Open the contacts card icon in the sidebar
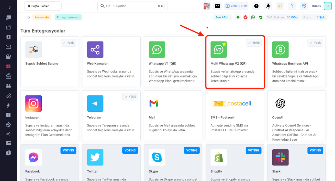This screenshot has height=181, width=335. coord(8,37)
